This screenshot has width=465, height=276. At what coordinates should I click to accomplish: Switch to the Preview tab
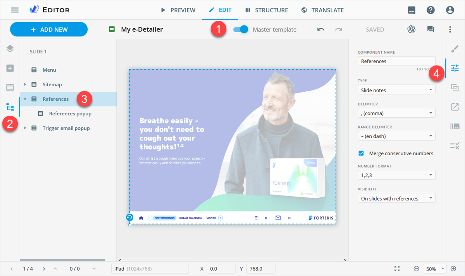click(178, 10)
